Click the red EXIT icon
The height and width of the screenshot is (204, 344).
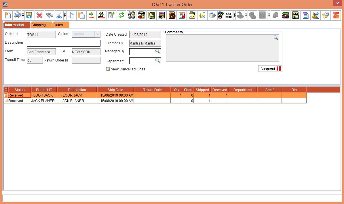click(336, 15)
